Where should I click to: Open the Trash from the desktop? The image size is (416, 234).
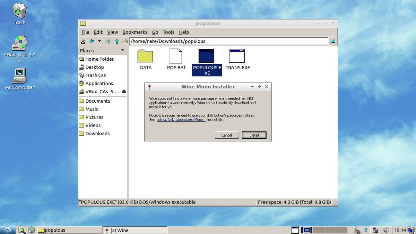19,10
